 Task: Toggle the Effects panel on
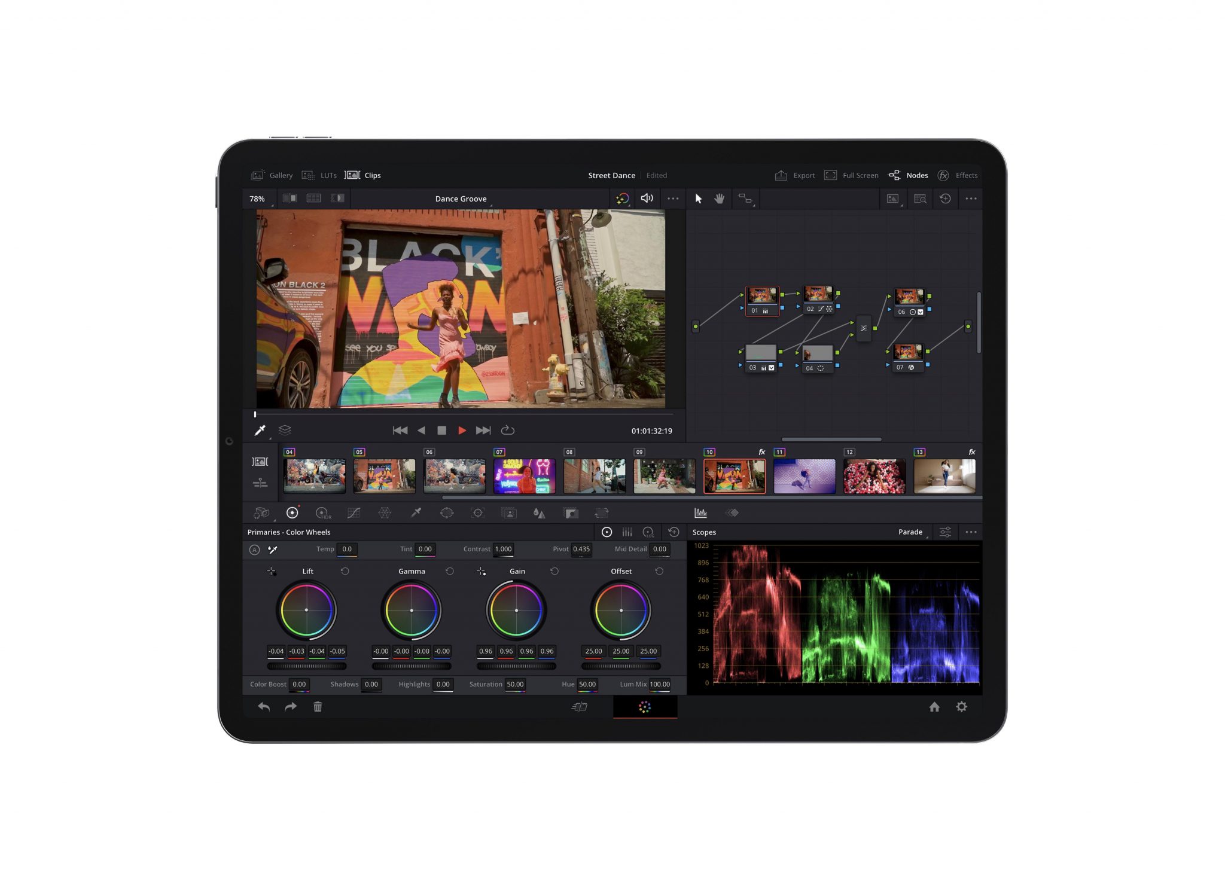(961, 175)
